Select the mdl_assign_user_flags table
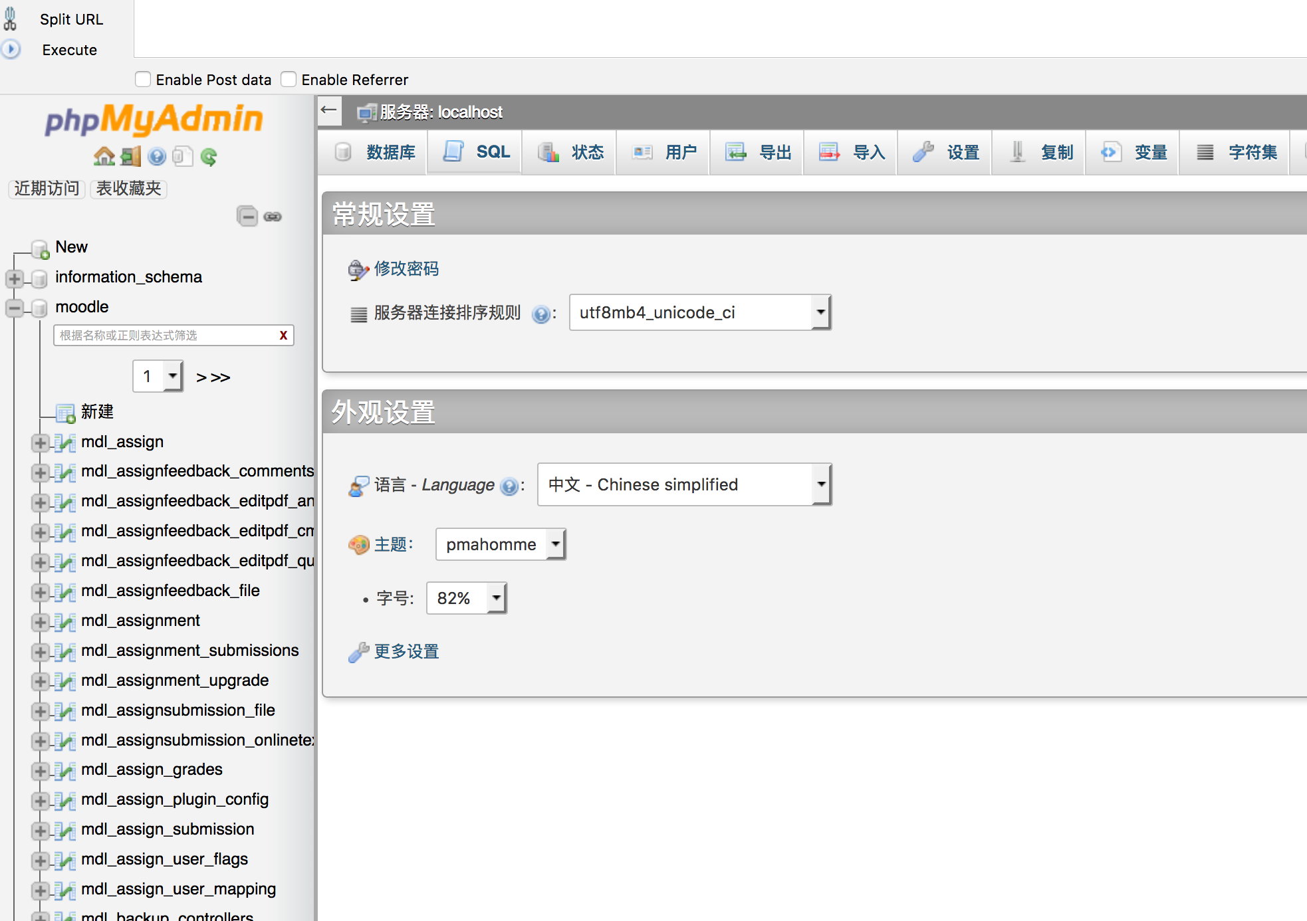The image size is (1307, 921). 164,859
